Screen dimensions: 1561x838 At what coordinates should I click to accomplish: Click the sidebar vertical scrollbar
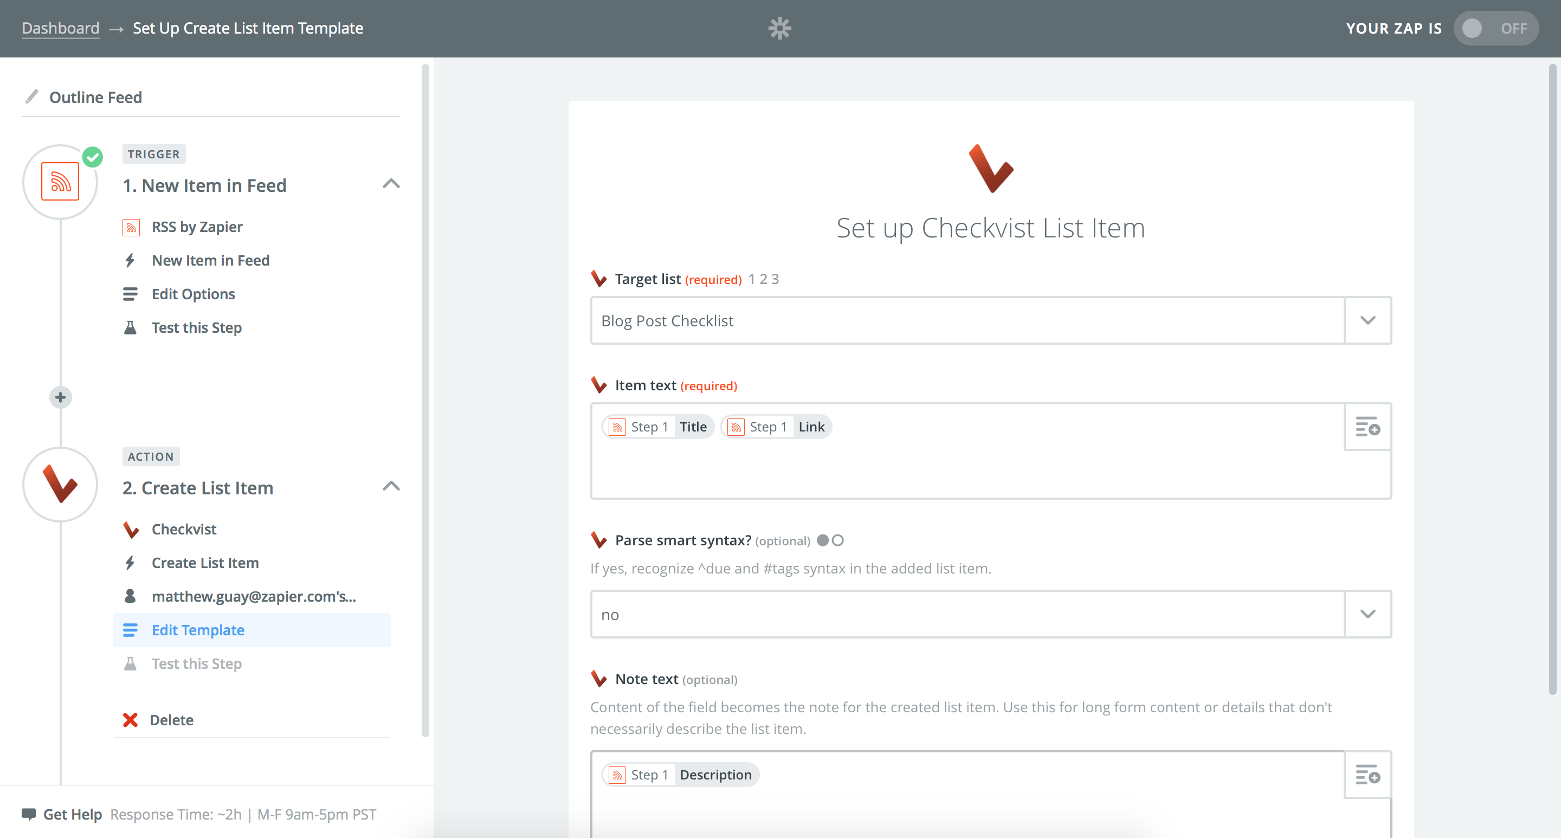tap(425, 400)
